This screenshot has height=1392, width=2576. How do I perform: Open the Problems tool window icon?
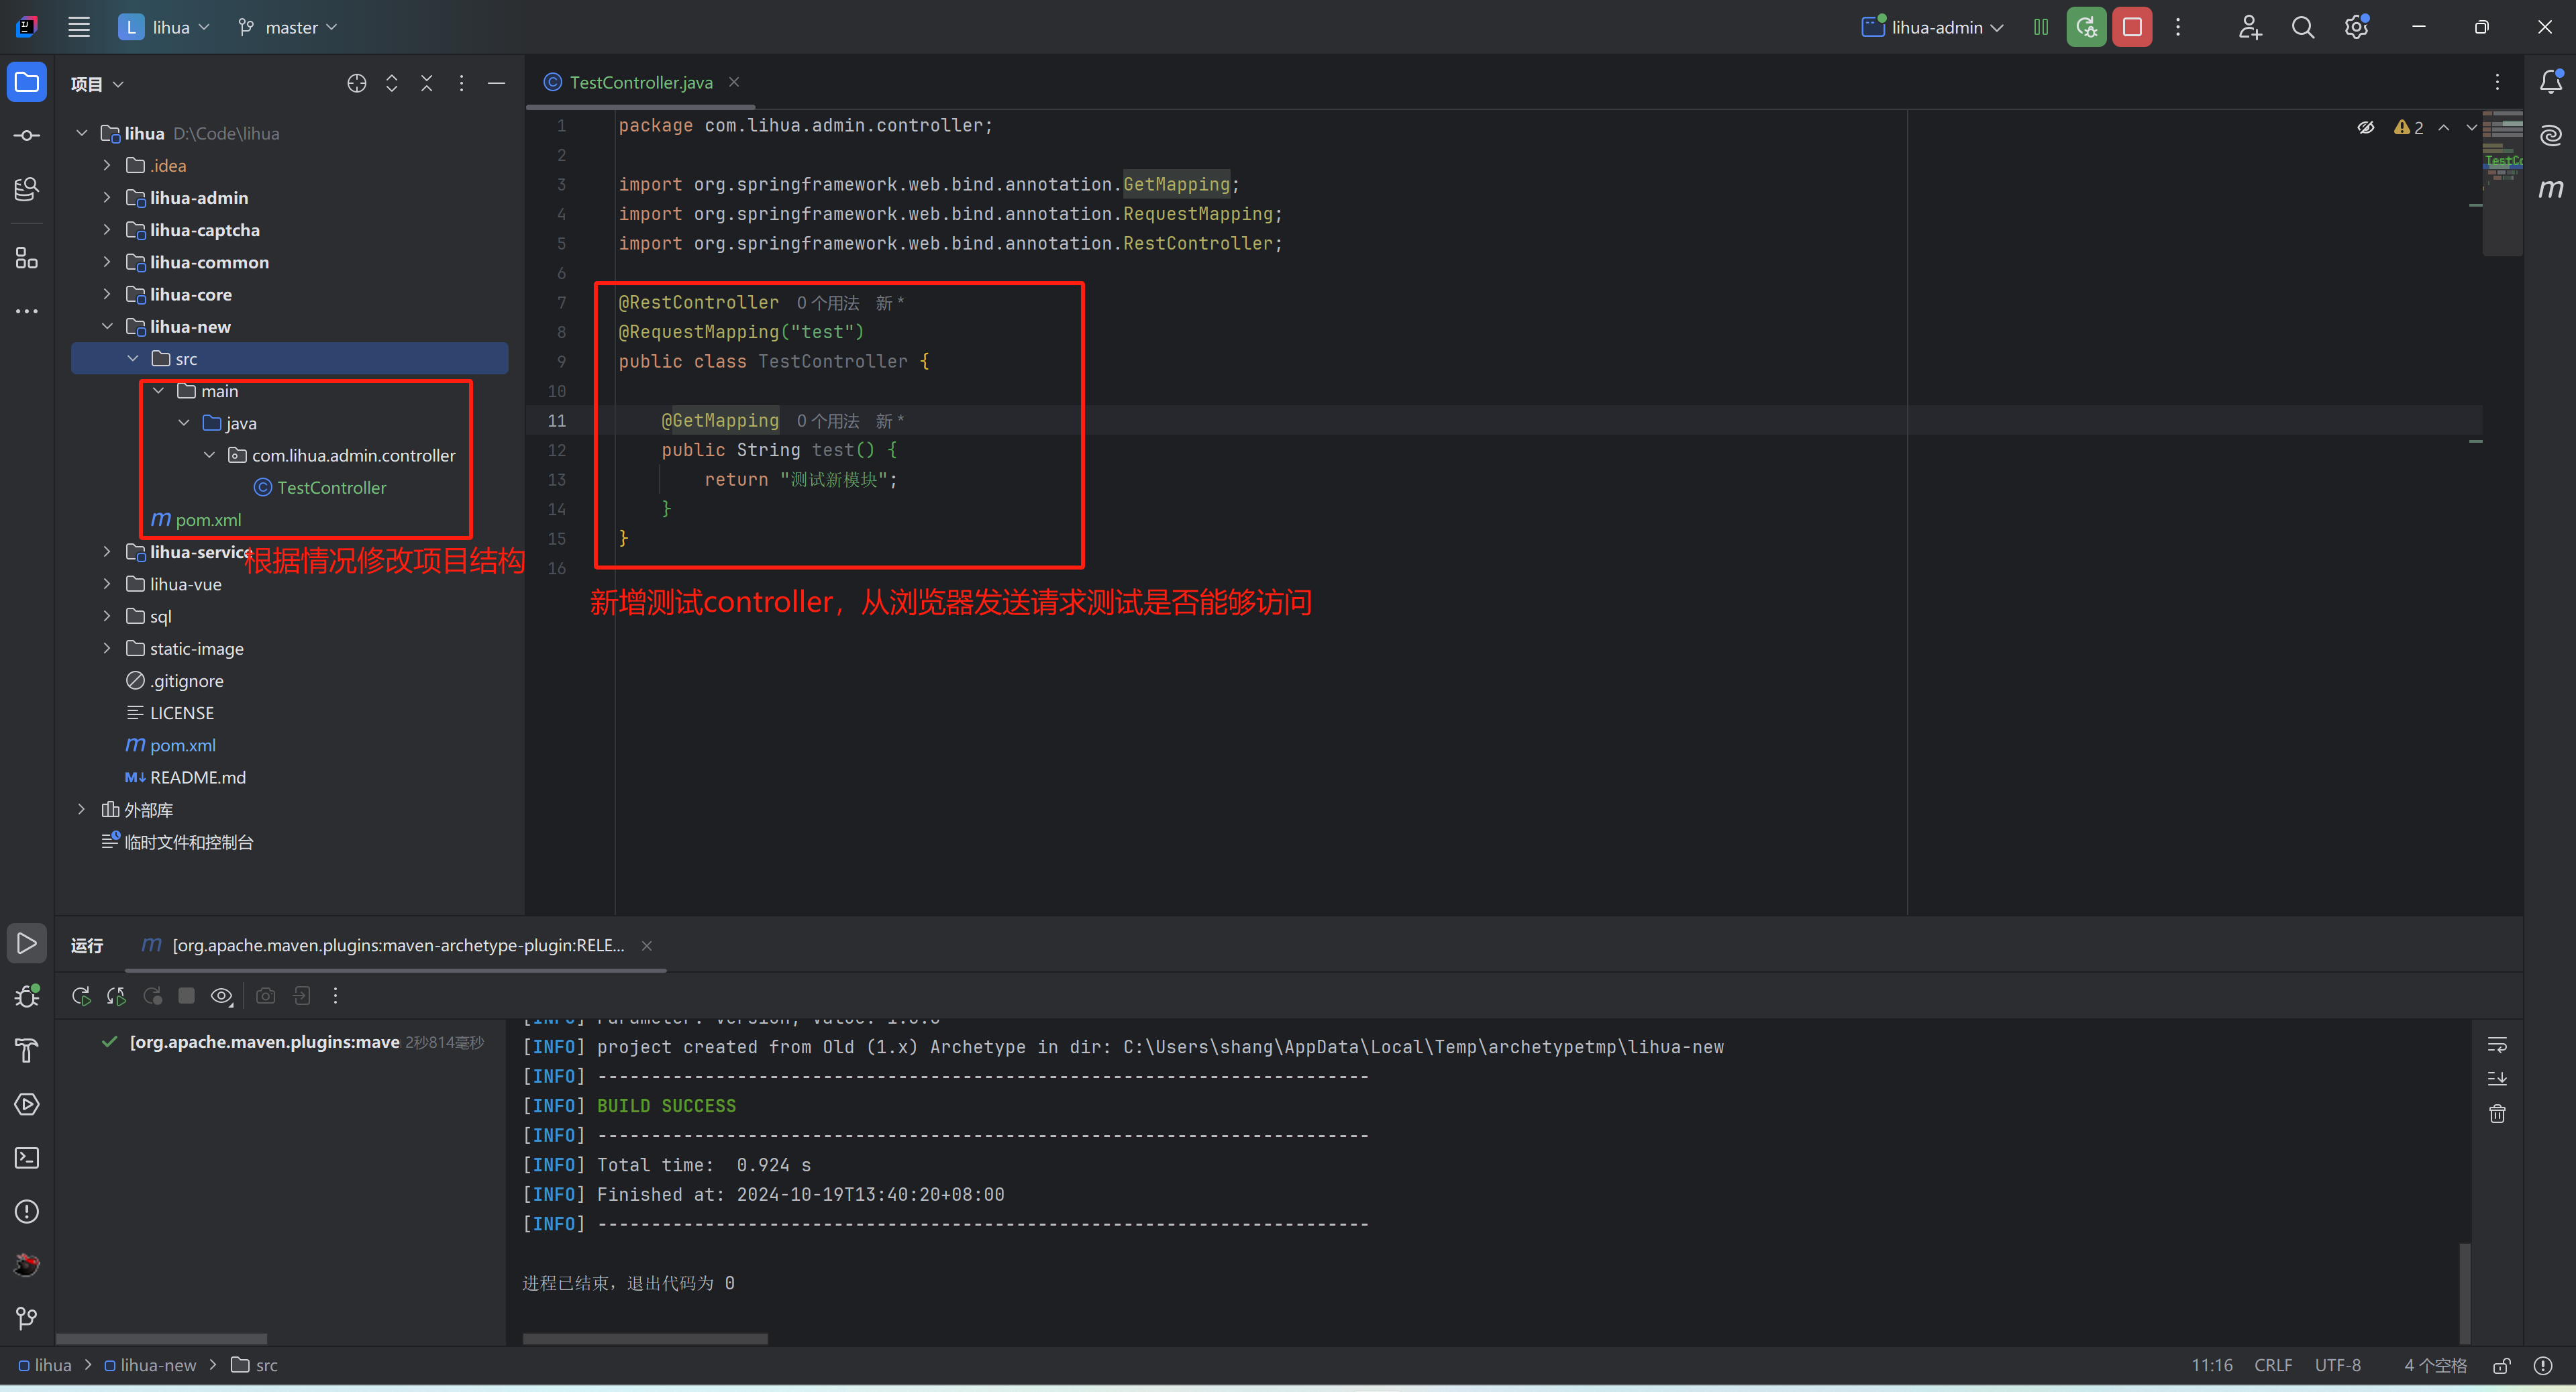27,1212
